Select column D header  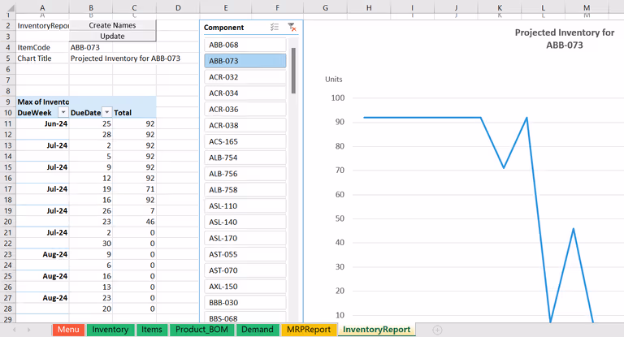pyautogui.click(x=178, y=7)
